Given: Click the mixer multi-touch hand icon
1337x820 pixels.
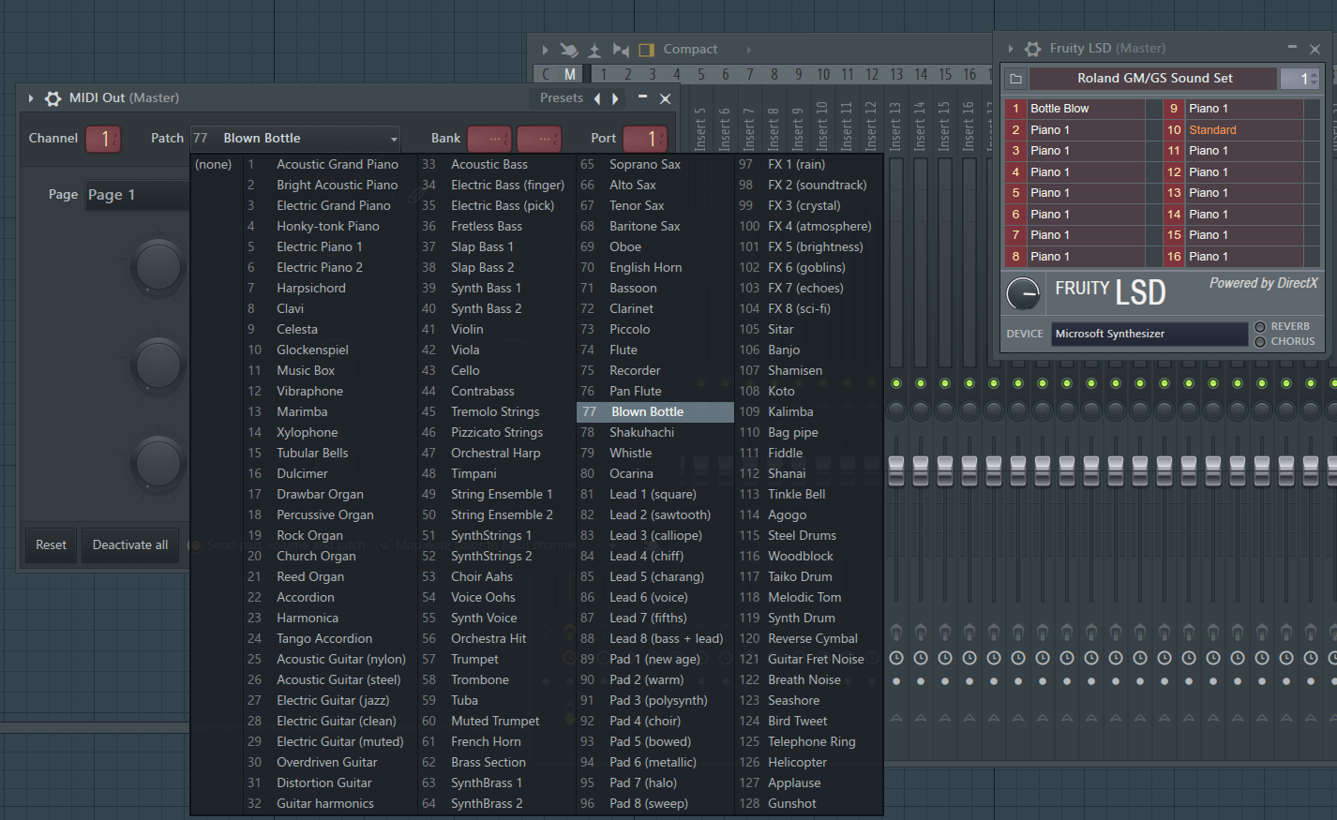Looking at the screenshot, I should (x=569, y=50).
